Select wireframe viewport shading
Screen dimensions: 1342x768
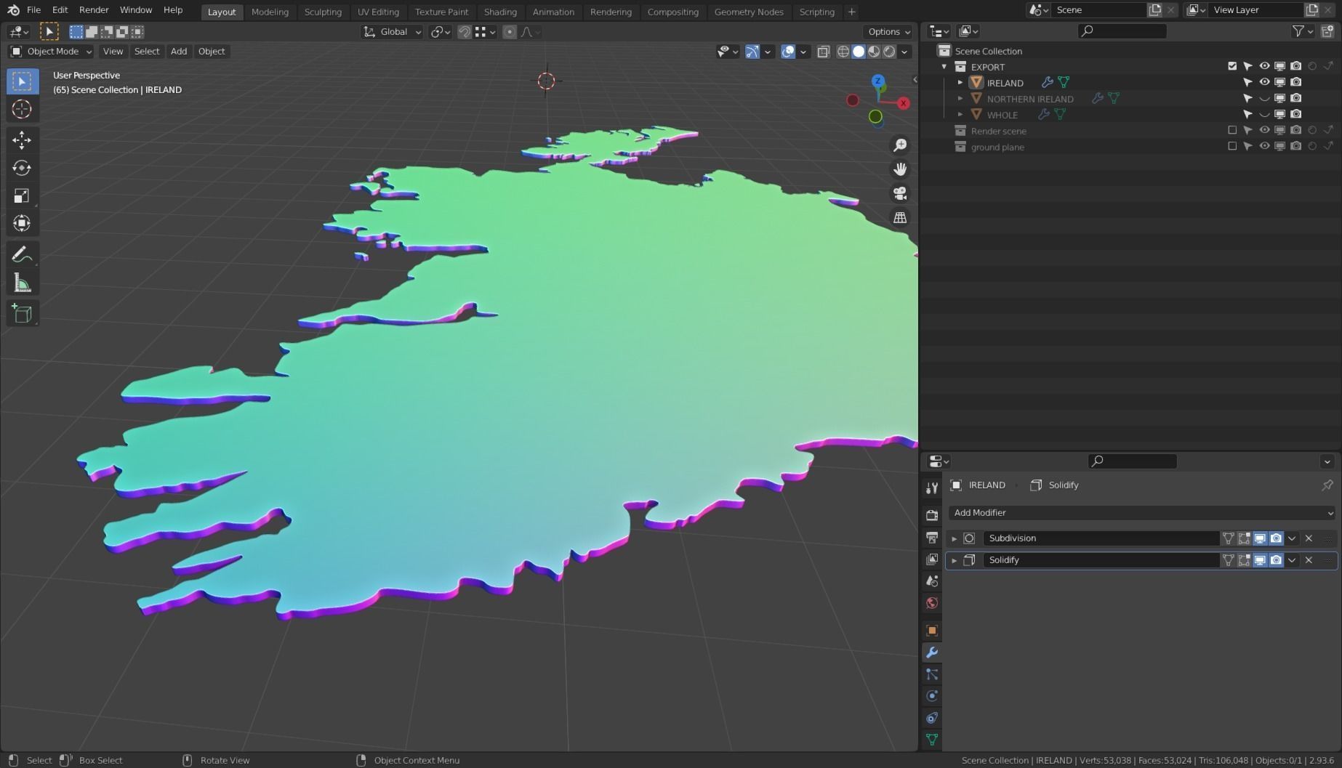[x=843, y=52]
